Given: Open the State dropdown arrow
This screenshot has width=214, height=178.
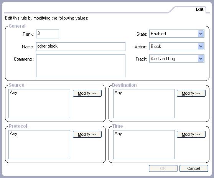Looking at the screenshot, I should click(x=201, y=34).
